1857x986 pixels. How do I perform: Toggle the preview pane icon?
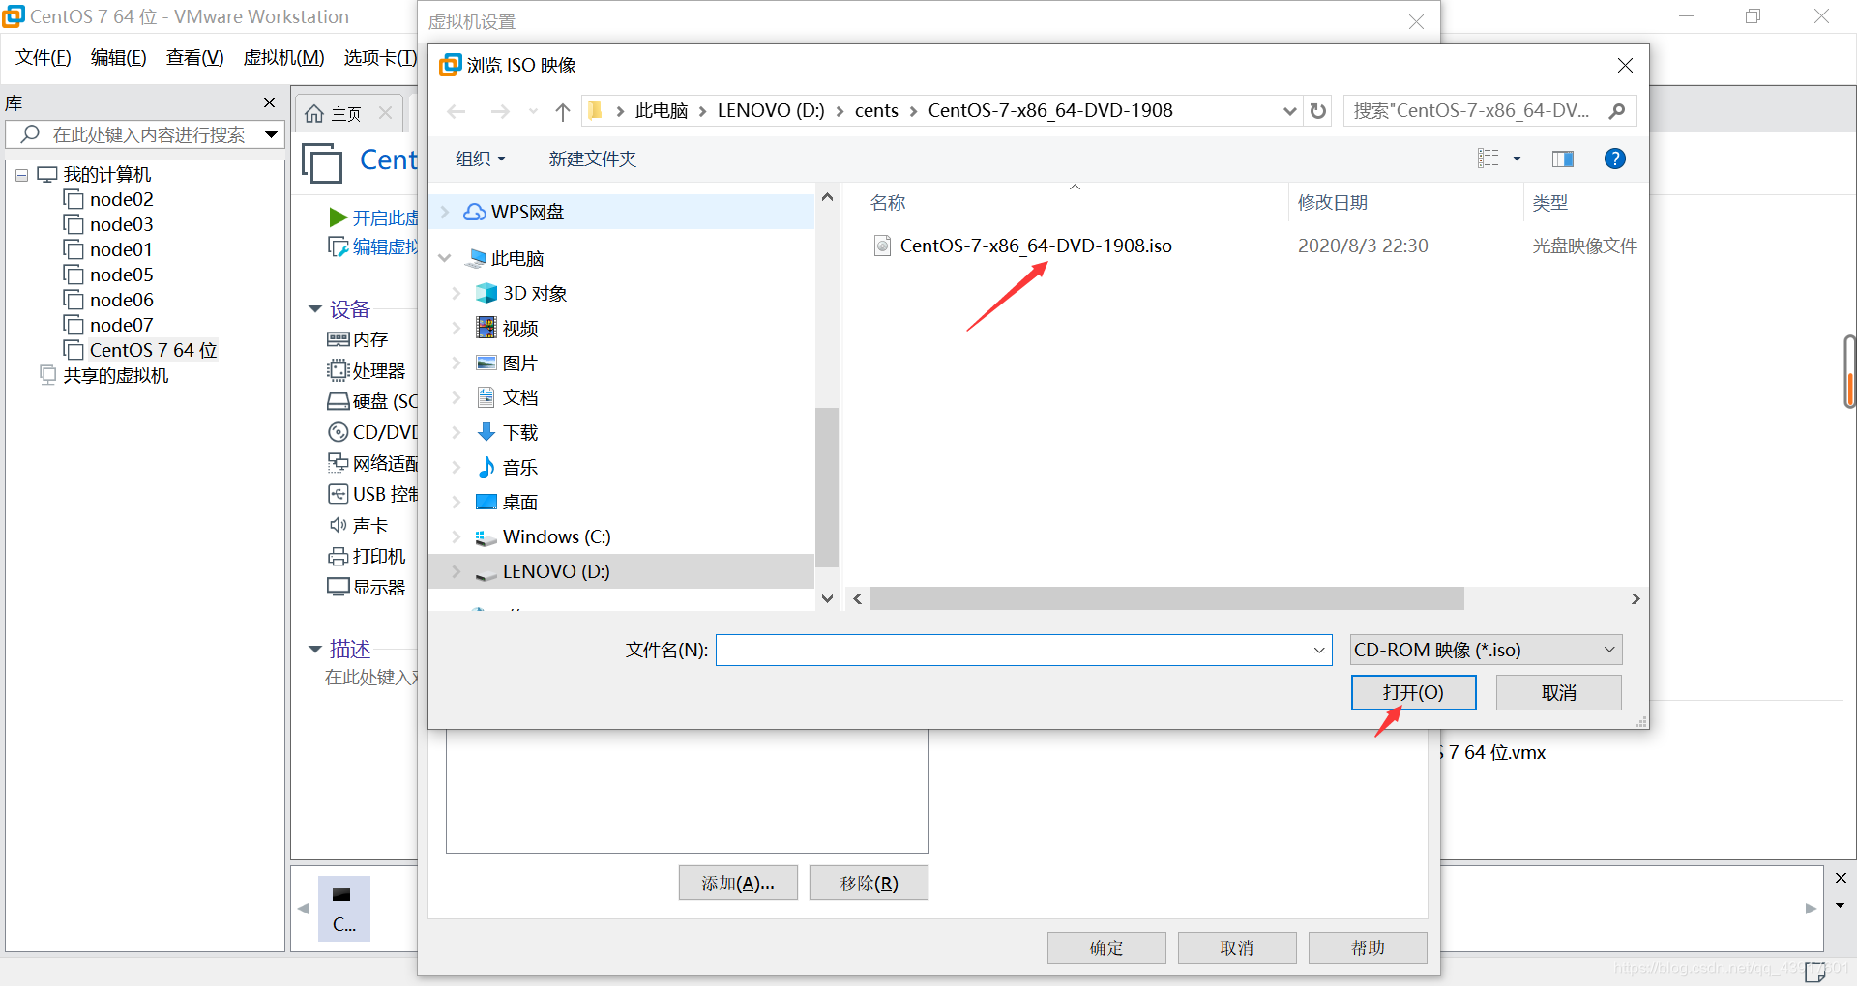click(1563, 159)
